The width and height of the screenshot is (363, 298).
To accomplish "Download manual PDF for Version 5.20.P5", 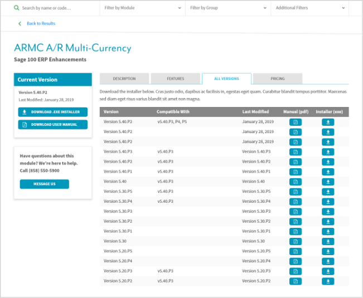I will point(296,251).
